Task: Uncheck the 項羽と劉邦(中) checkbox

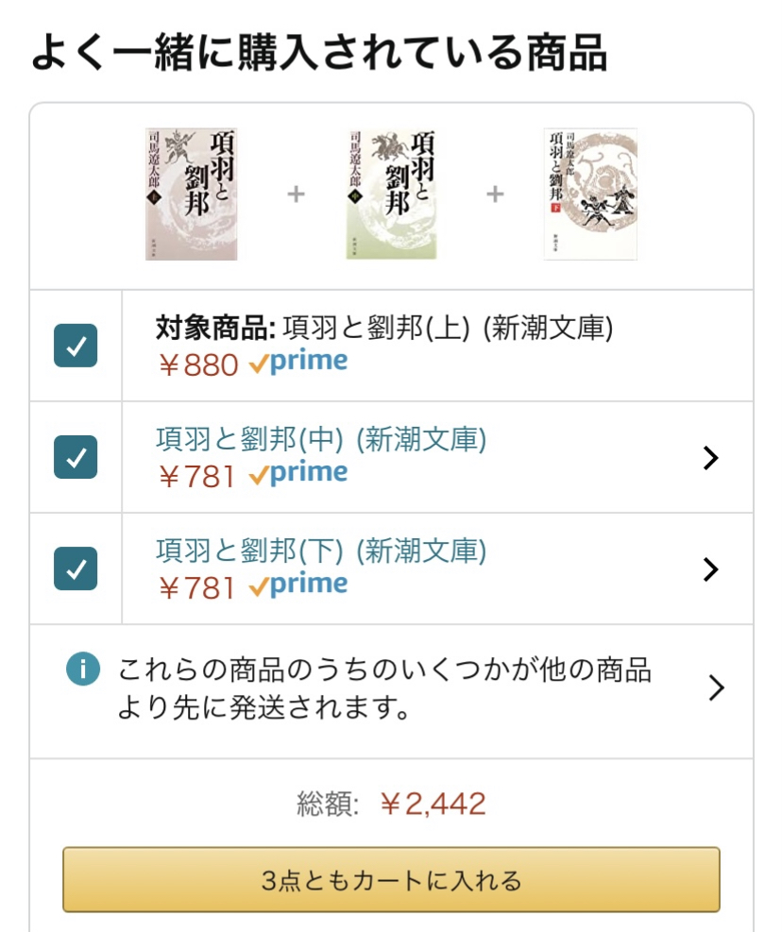Action: pyautogui.click(x=76, y=457)
